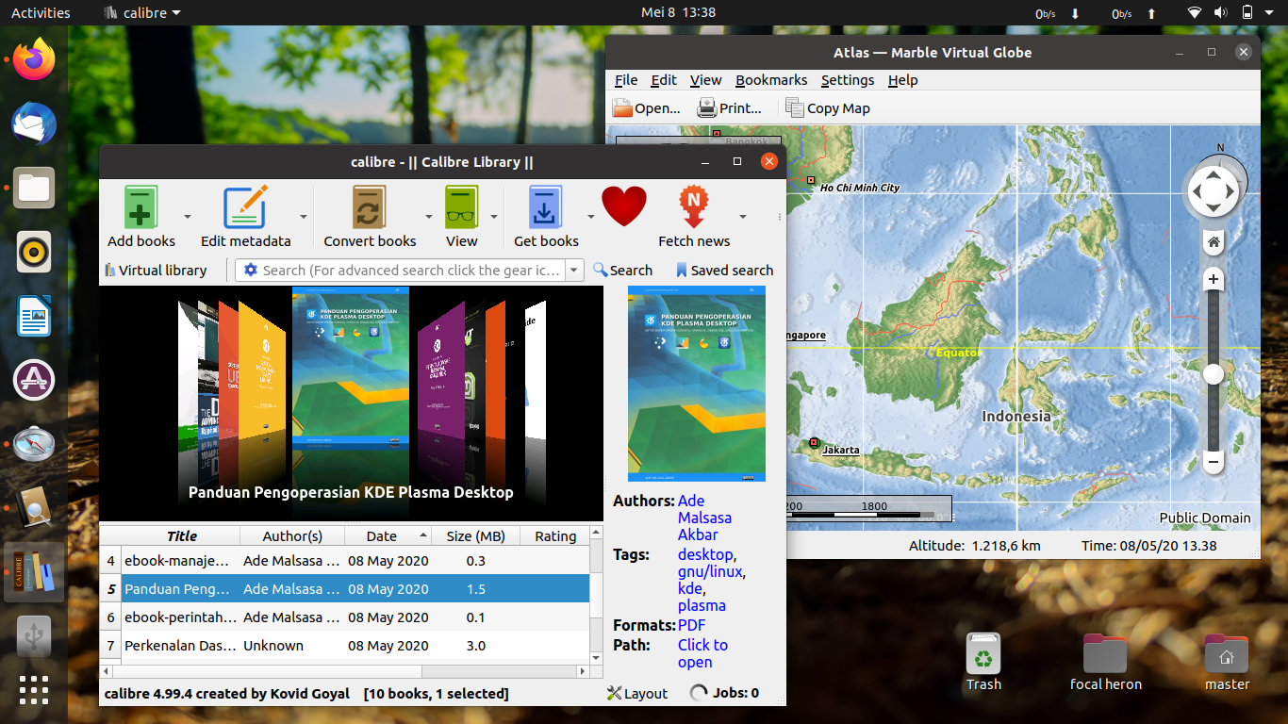The width and height of the screenshot is (1288, 724).
Task: Click the PDF format link
Action: [692, 625]
